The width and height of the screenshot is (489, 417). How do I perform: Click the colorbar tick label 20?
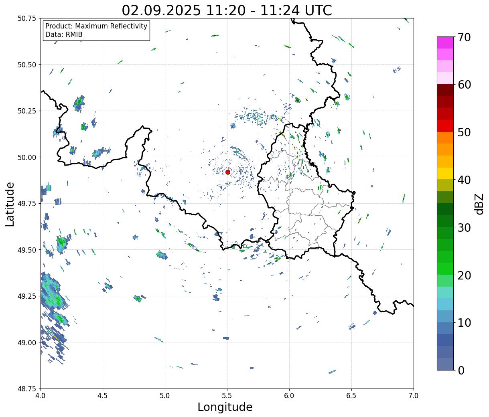464,275
